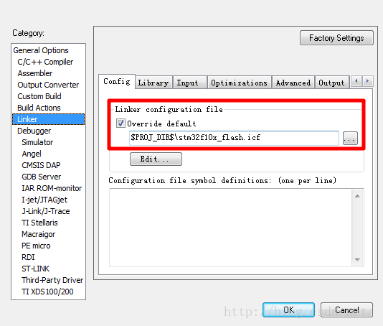
Task: Toggle Override default checkbox
Action: pos(120,124)
